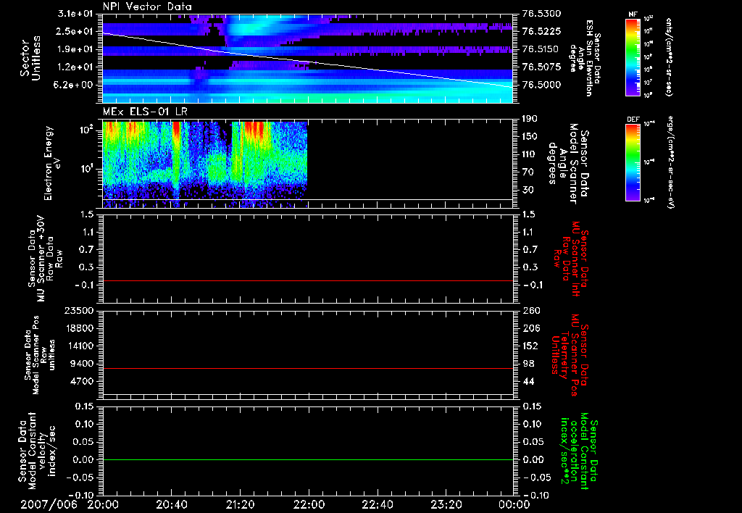Screen dimensions: 742x513
Task: Click the 22:00 time axis label
Action: click(309, 504)
